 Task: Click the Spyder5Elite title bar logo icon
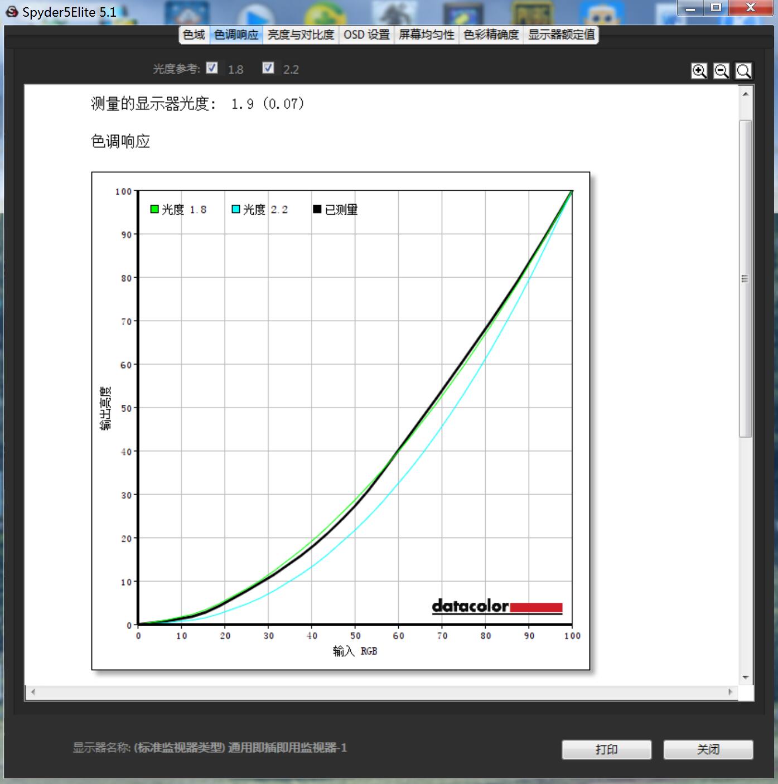tap(12, 12)
